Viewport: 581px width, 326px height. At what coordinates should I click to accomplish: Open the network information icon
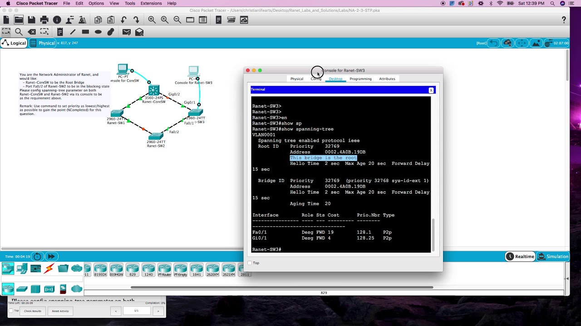click(x=57, y=20)
